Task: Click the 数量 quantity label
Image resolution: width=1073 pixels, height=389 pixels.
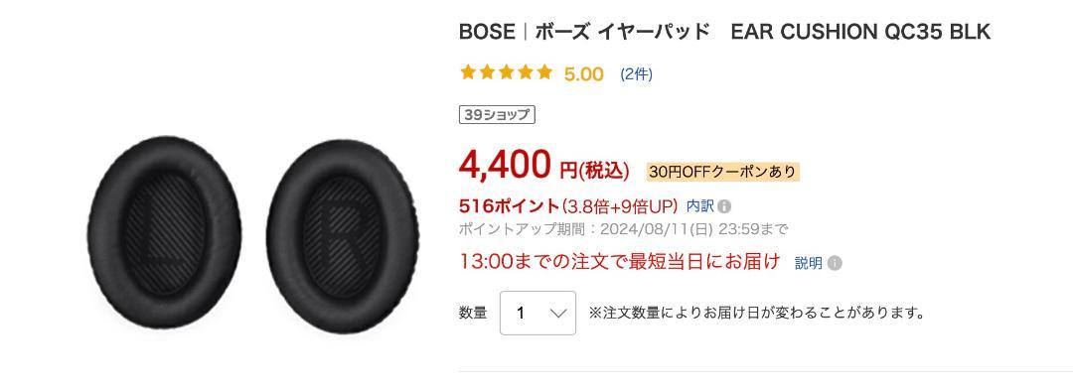Action: 473,314
